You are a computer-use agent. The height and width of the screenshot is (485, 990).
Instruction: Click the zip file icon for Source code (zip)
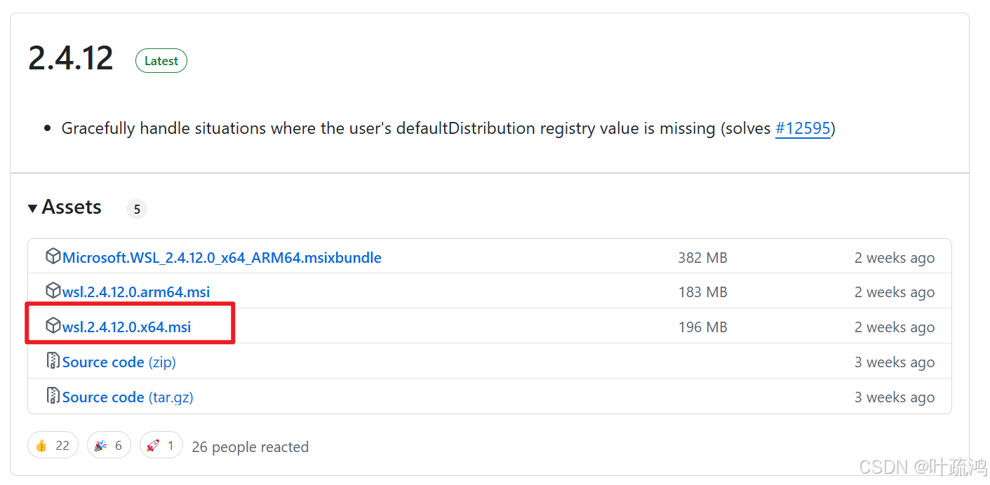[53, 361]
